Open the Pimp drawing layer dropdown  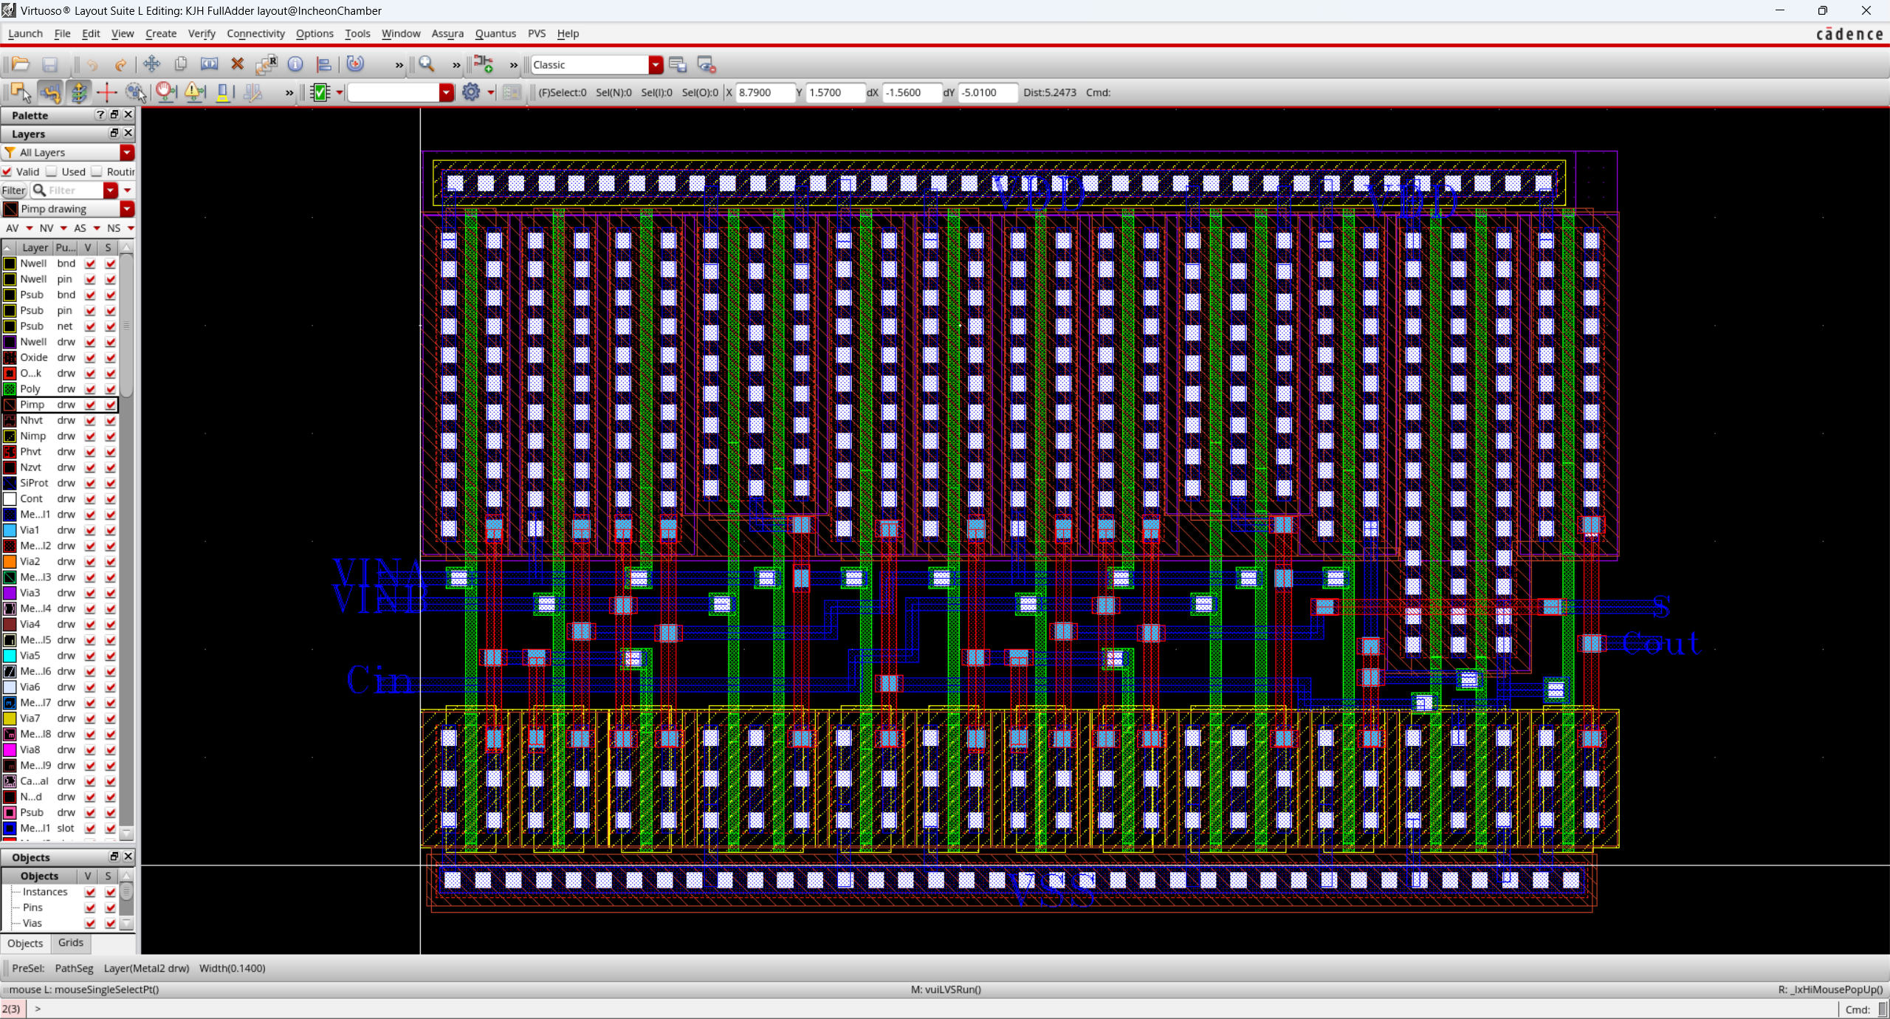[x=127, y=209]
